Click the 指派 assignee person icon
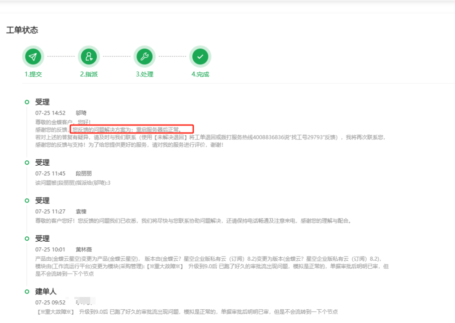This screenshot has width=455, height=323. pos(88,56)
